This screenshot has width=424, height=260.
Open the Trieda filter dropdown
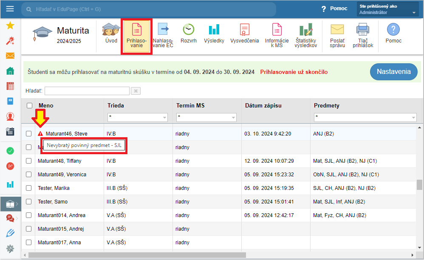pyautogui.click(x=138, y=117)
